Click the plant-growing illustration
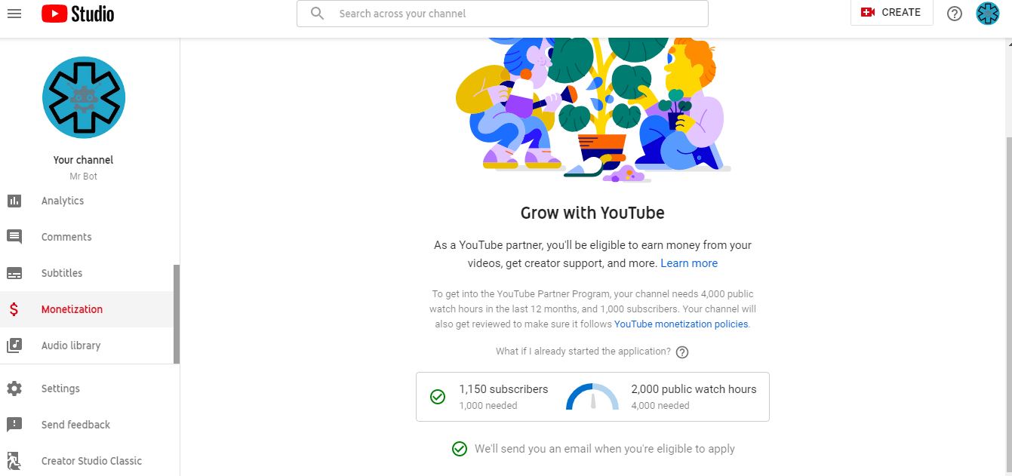Image resolution: width=1012 pixels, height=476 pixels. pyautogui.click(x=592, y=110)
